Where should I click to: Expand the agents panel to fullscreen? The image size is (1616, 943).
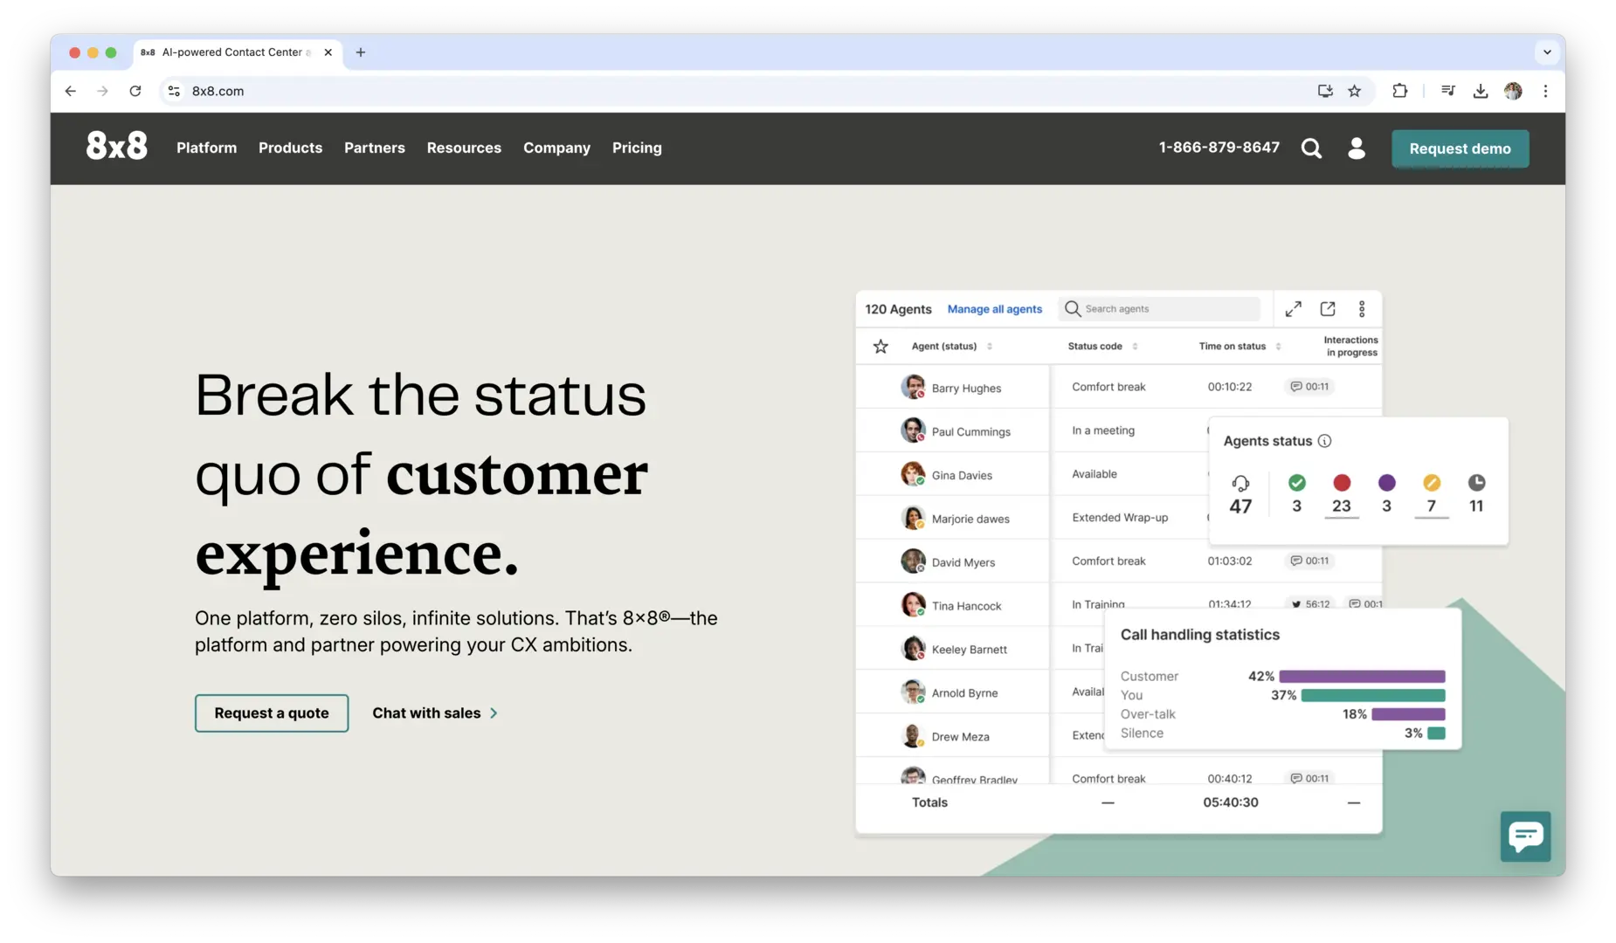(1294, 309)
